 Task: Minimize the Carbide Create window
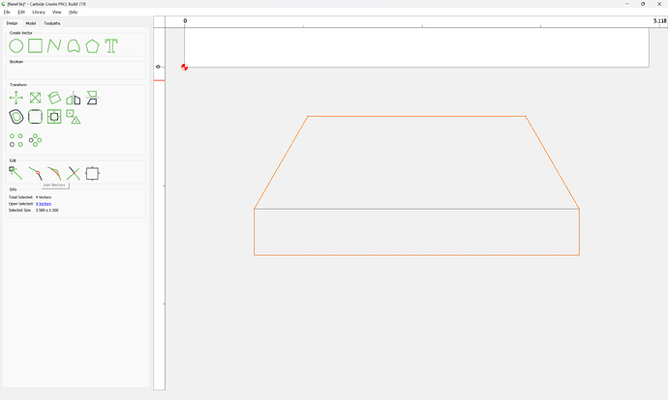[627, 4]
